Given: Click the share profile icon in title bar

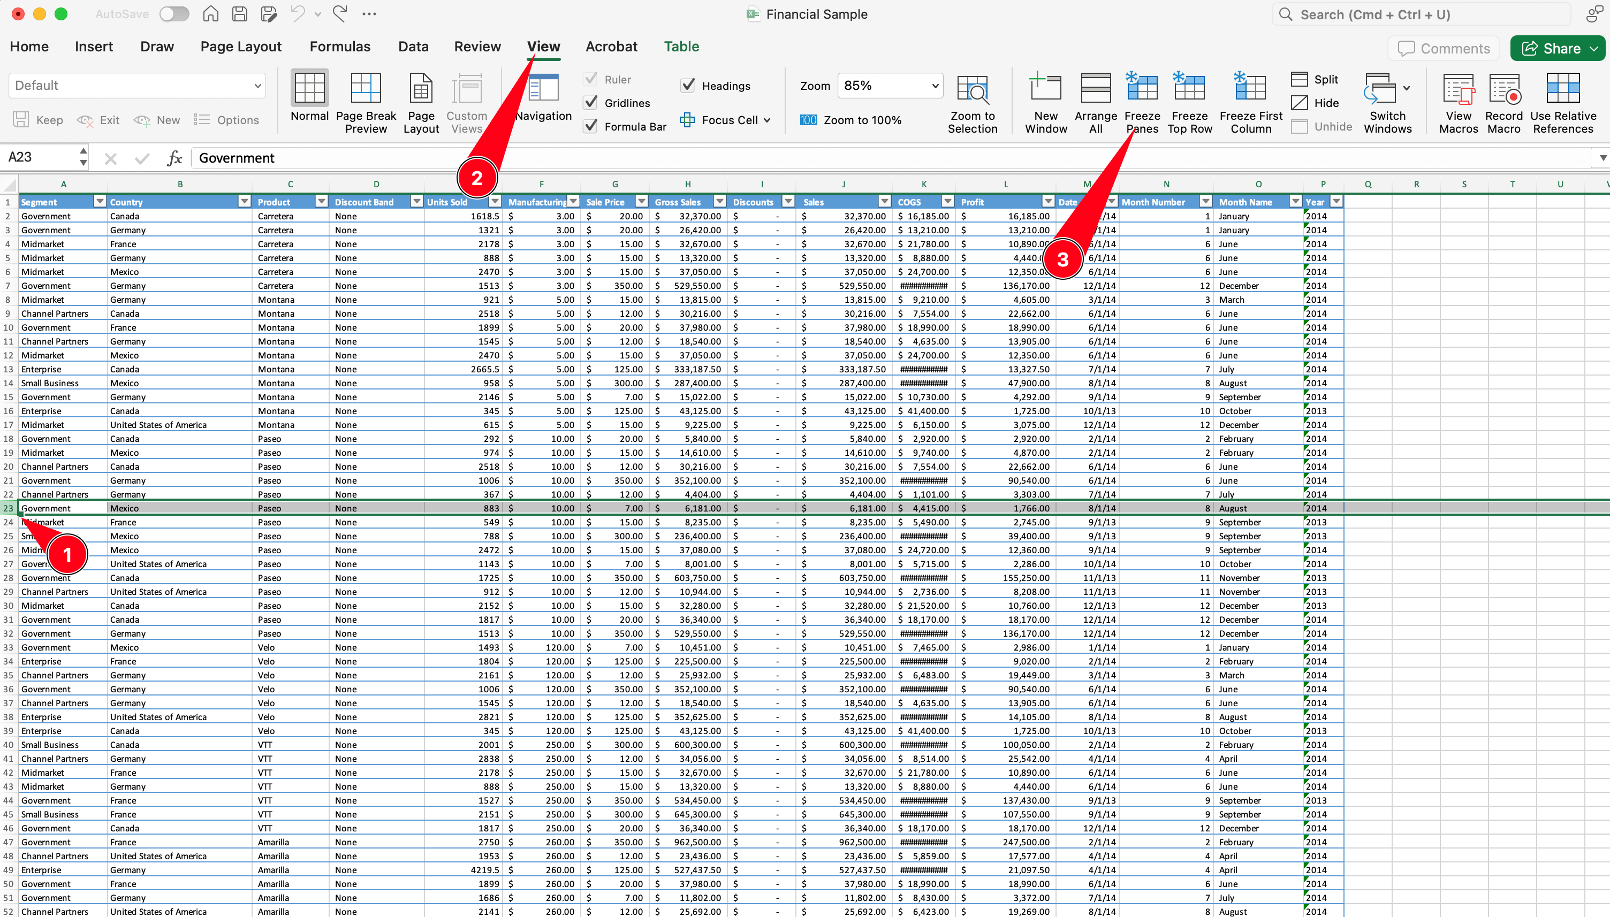Looking at the screenshot, I should [1593, 14].
